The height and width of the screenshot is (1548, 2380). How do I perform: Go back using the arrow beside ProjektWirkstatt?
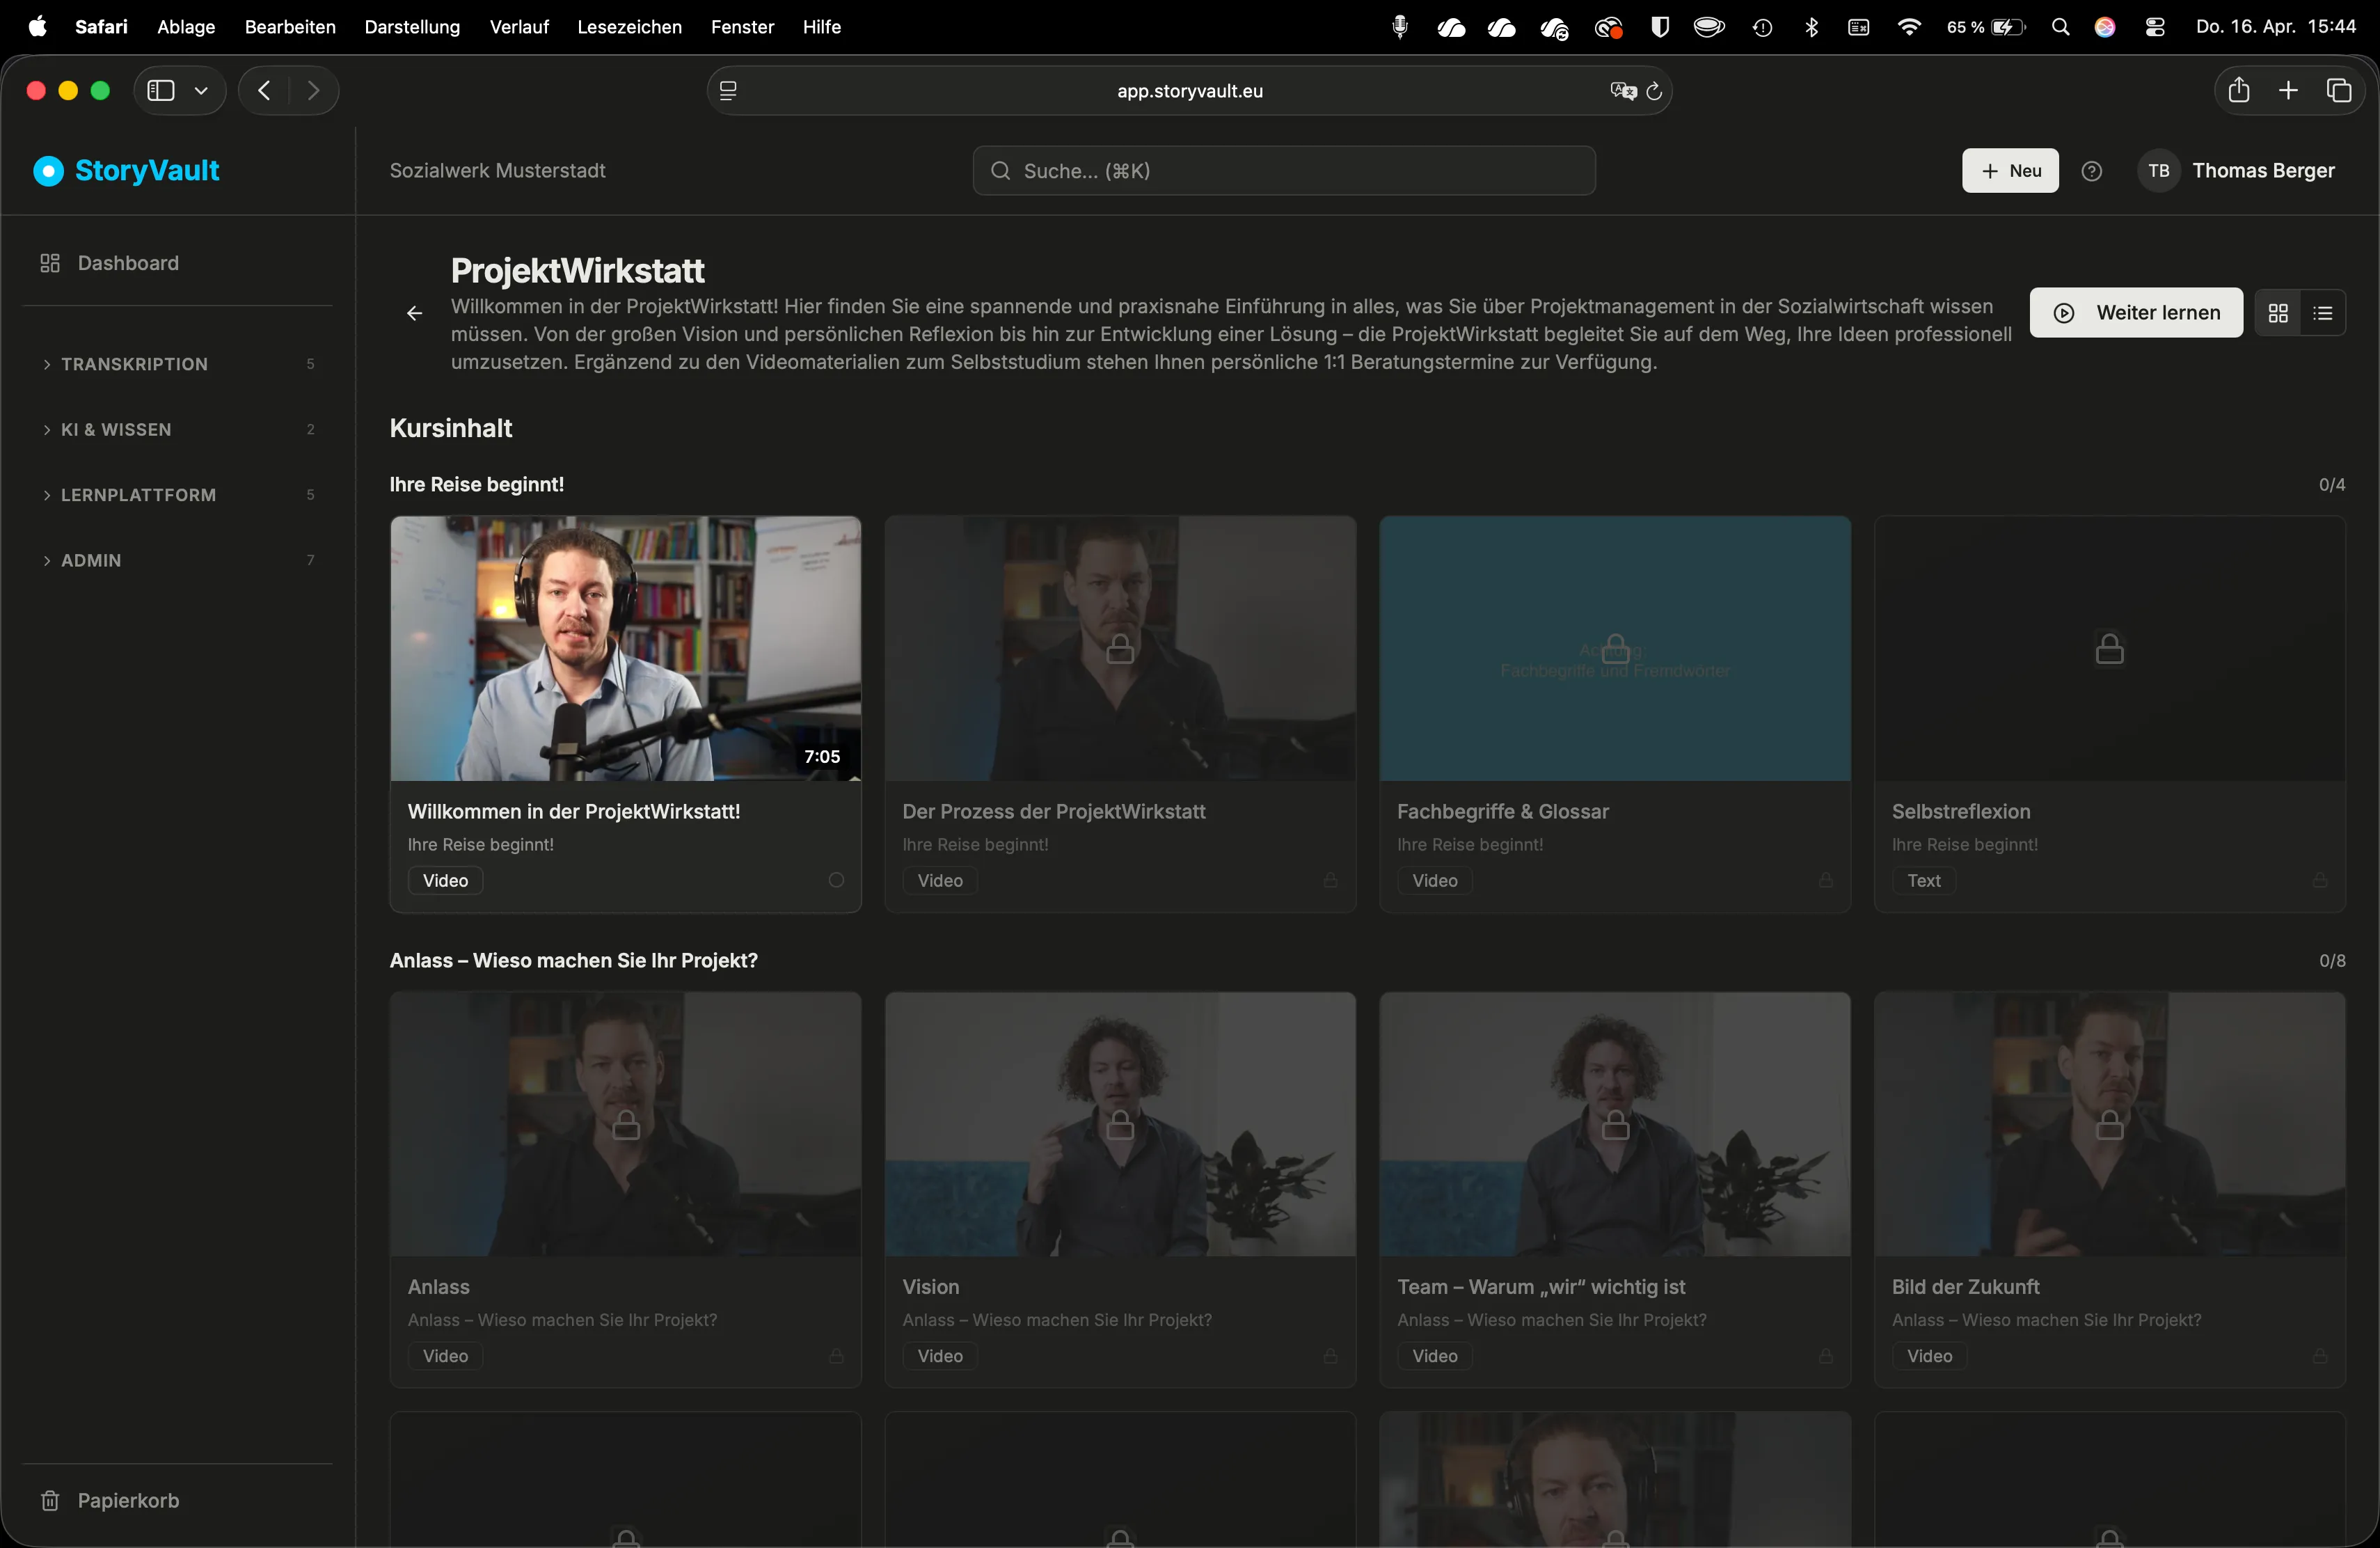click(414, 314)
